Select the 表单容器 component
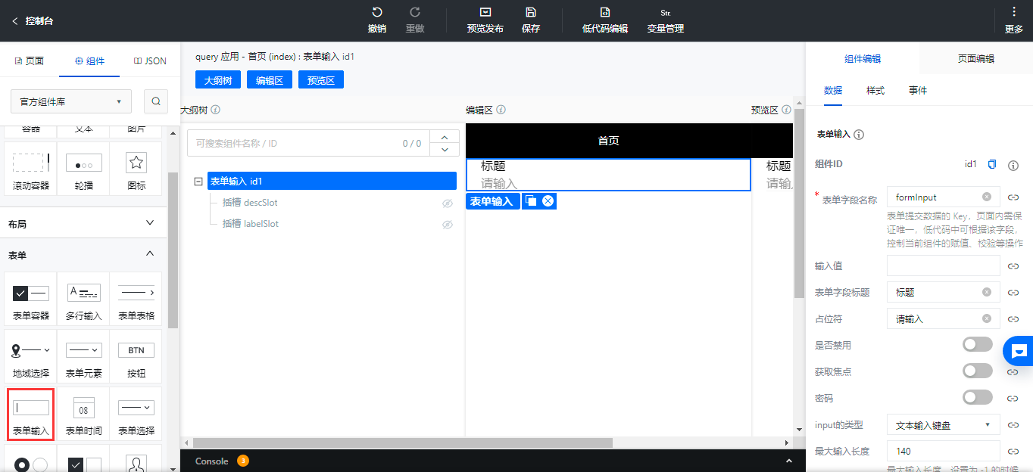Image resolution: width=1033 pixels, height=472 pixels. (x=31, y=300)
